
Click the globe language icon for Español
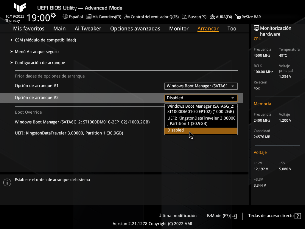click(x=65, y=17)
